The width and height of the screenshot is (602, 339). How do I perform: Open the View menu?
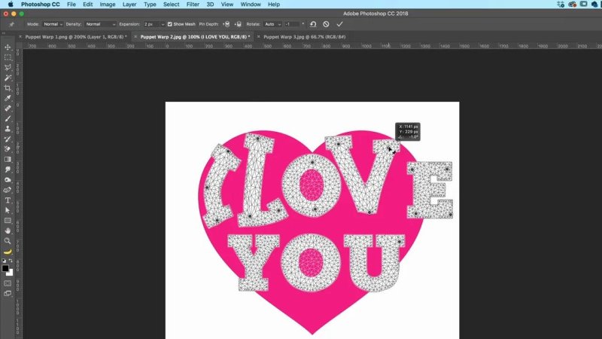227,5
